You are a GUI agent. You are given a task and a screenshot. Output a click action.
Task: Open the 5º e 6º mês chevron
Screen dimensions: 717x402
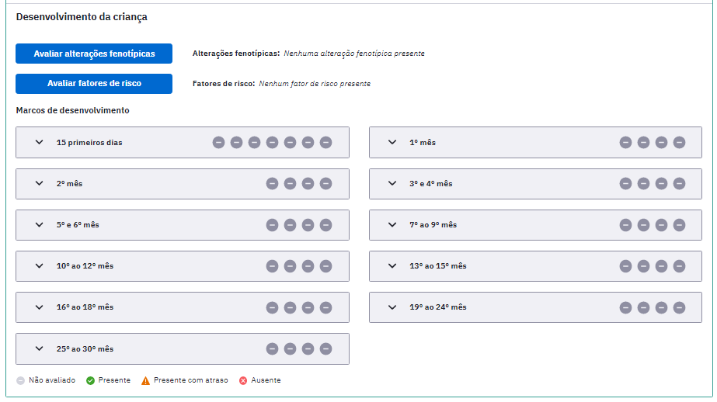[40, 225]
